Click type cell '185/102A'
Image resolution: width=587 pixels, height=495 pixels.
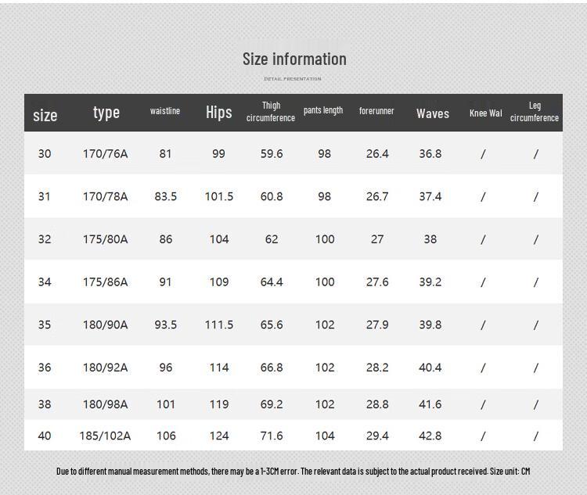(105, 436)
